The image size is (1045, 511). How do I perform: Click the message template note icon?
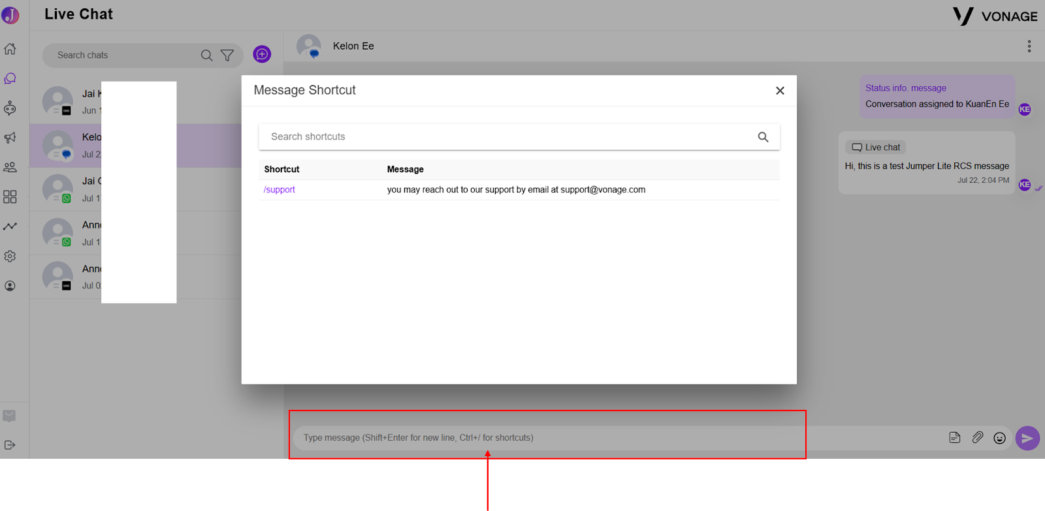(955, 438)
